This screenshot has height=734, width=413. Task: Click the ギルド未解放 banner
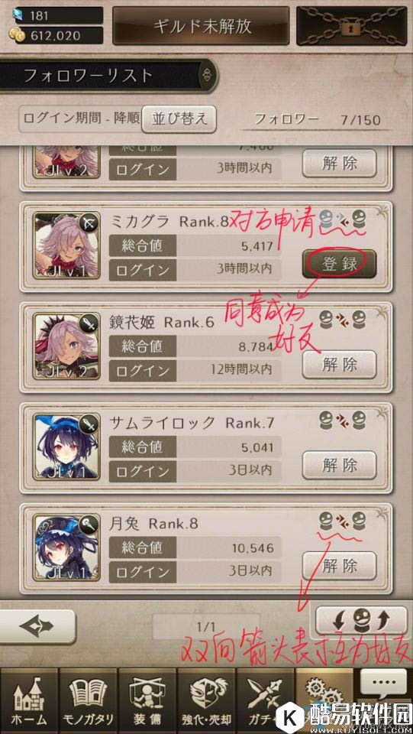[x=202, y=26]
